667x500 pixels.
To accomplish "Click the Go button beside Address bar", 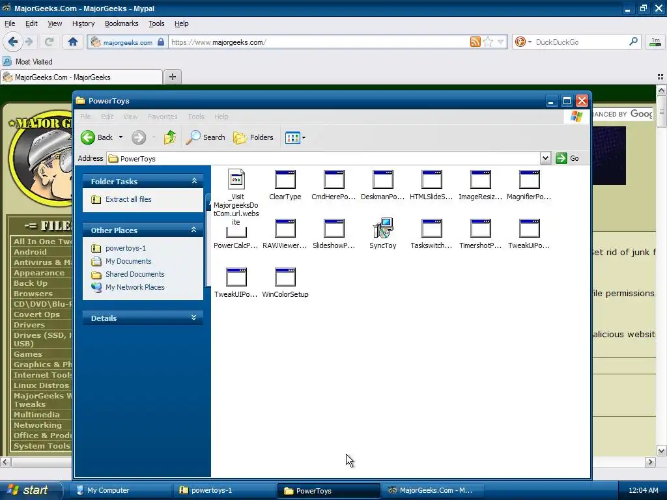I will (567, 158).
